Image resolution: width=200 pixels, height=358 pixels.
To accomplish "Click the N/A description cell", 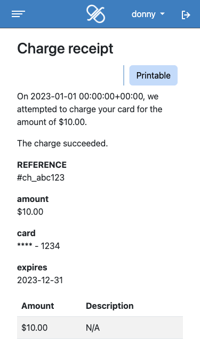I will pyautogui.click(x=93, y=328).
